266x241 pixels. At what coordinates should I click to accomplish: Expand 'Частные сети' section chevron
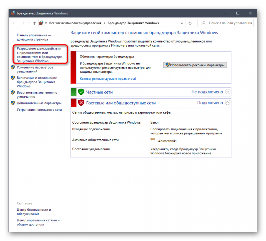click(227, 92)
